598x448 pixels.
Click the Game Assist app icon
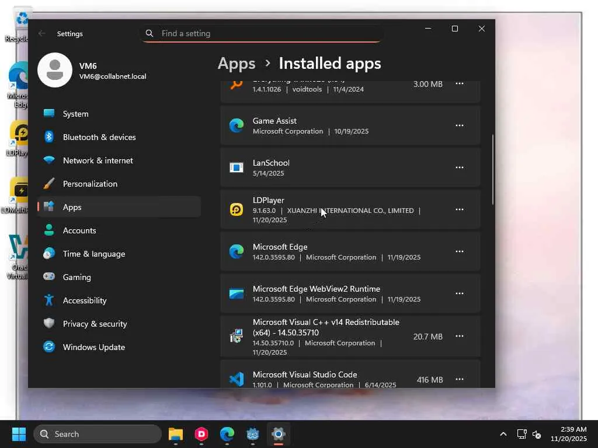pyautogui.click(x=237, y=125)
